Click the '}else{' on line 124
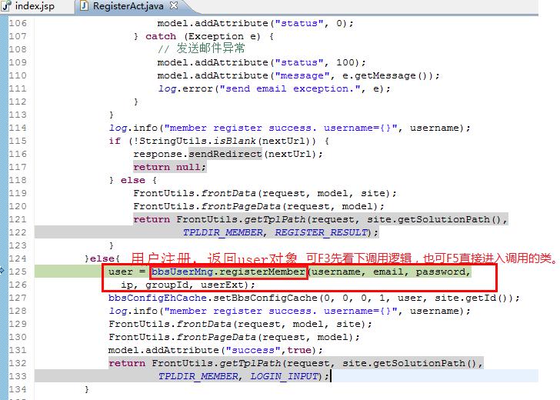 102,258
